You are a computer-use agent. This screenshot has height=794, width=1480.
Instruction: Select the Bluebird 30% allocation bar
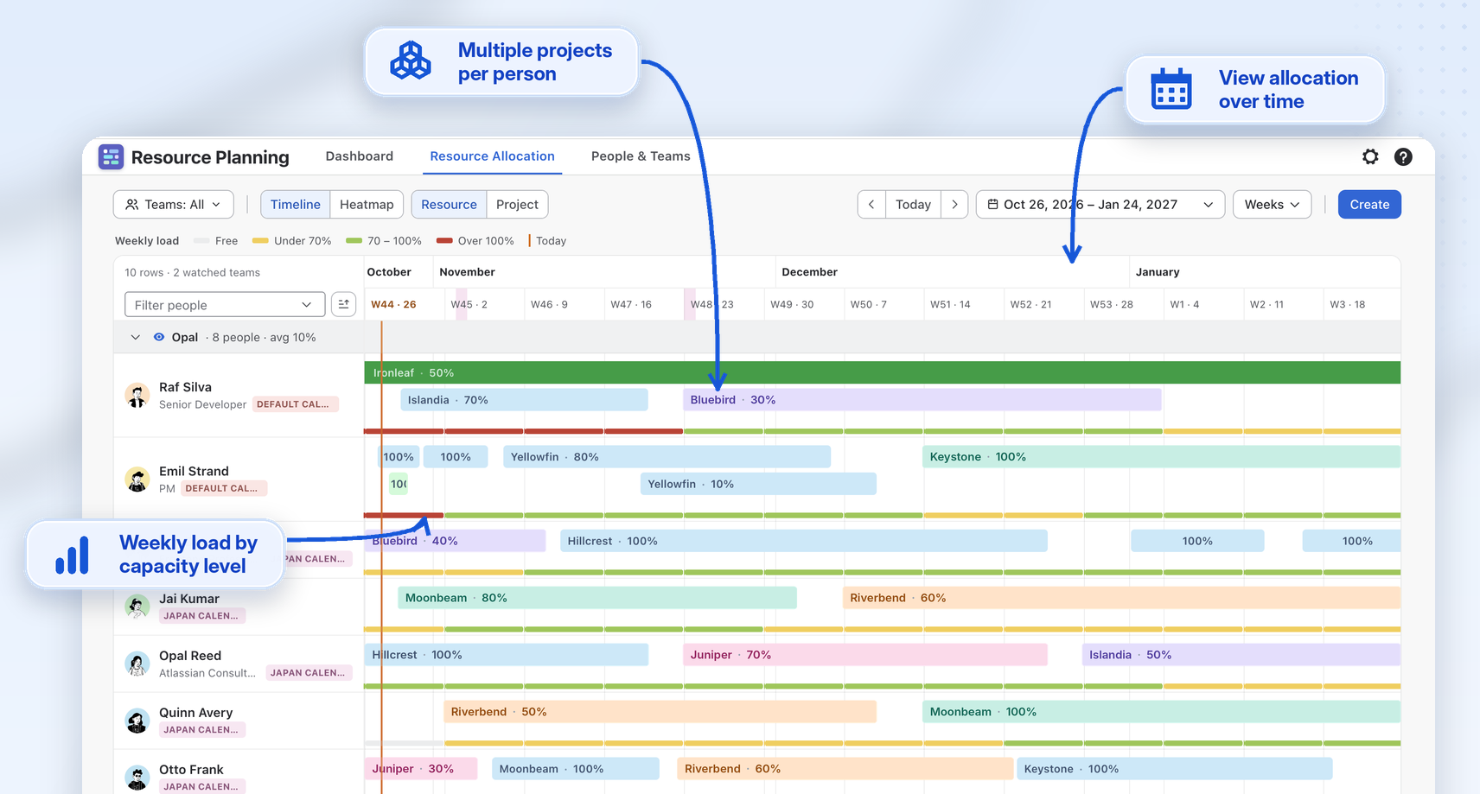tap(922, 399)
